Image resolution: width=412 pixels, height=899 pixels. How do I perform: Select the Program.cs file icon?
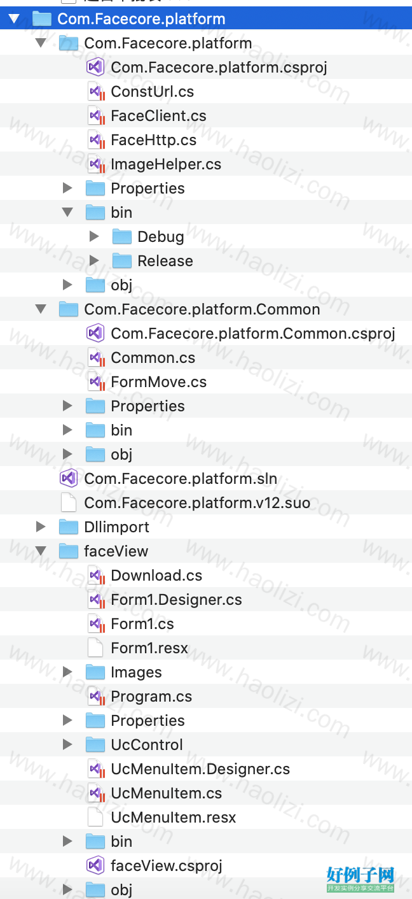pos(95,697)
